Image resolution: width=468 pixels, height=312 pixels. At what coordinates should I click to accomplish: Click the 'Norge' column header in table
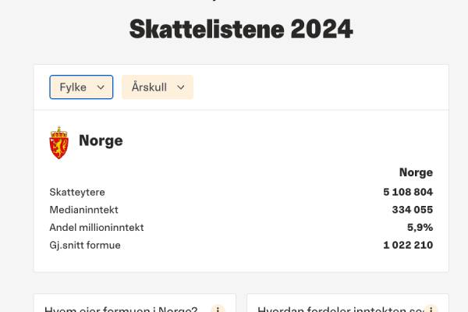(x=416, y=172)
